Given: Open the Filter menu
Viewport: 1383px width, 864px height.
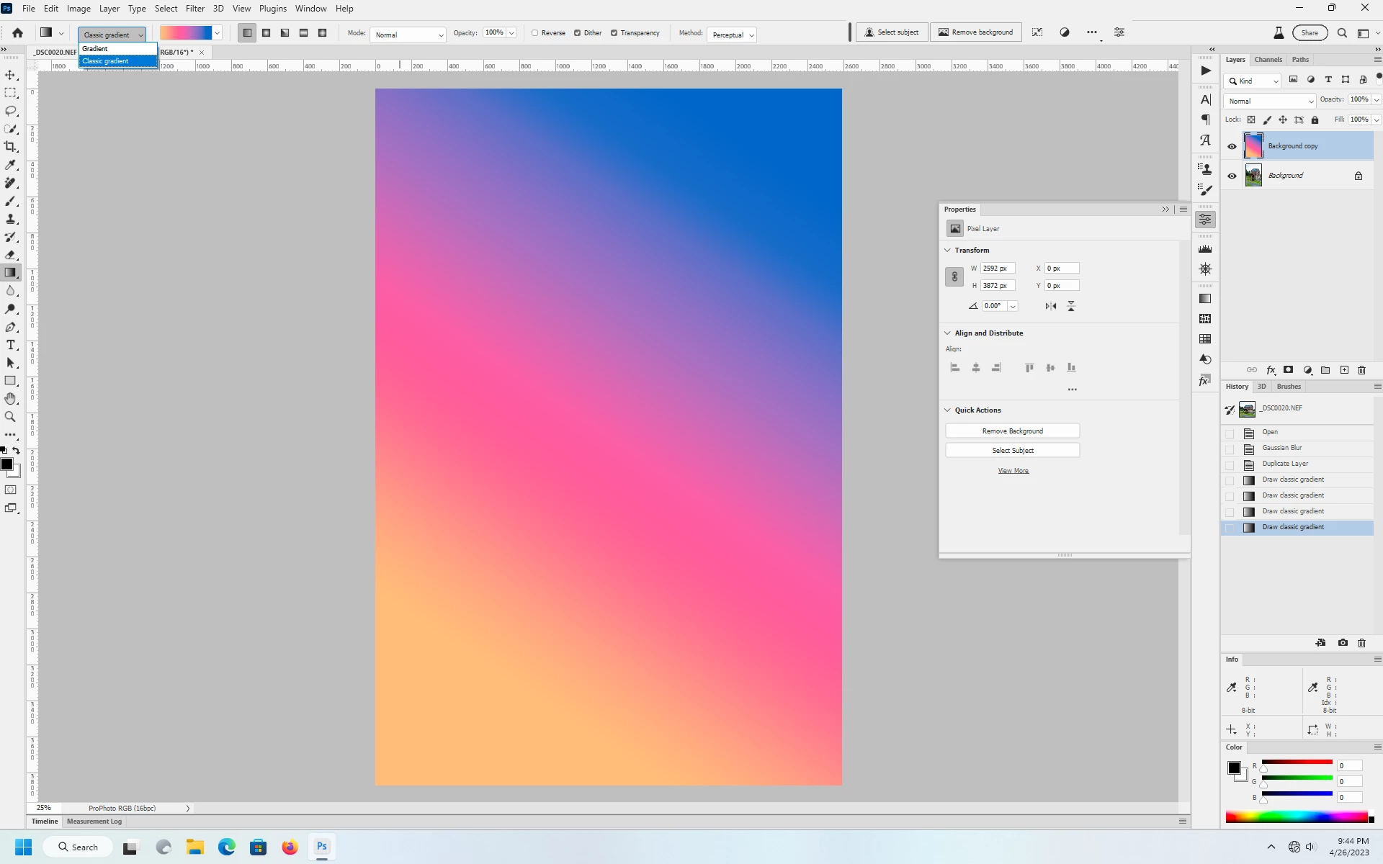Looking at the screenshot, I should click(x=194, y=9).
